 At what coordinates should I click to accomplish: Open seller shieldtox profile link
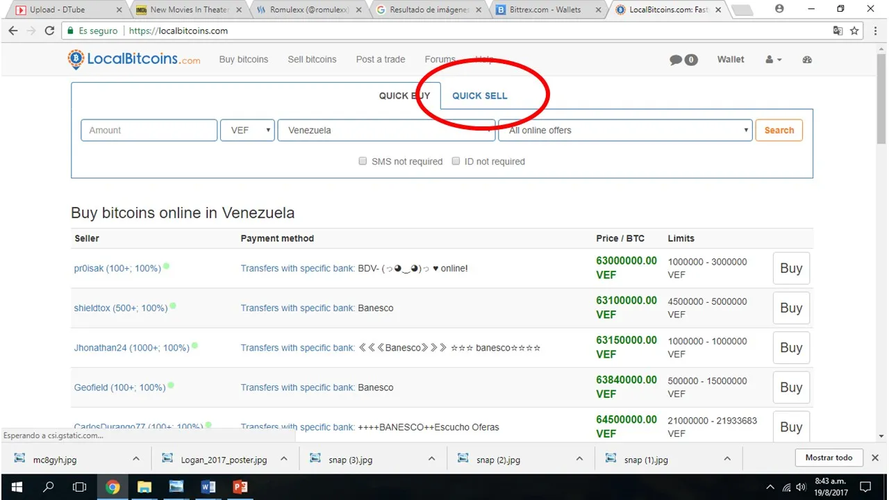[121, 308]
